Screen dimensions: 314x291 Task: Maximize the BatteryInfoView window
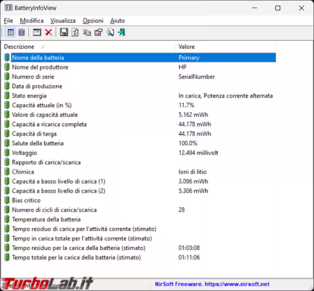pyautogui.click(x=278, y=8)
